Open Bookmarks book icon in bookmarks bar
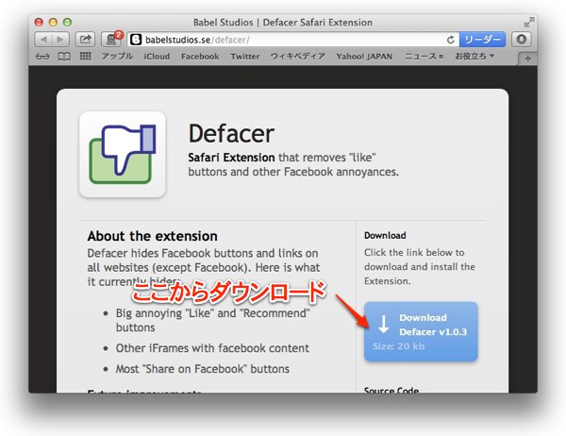566x436 pixels. (x=64, y=57)
